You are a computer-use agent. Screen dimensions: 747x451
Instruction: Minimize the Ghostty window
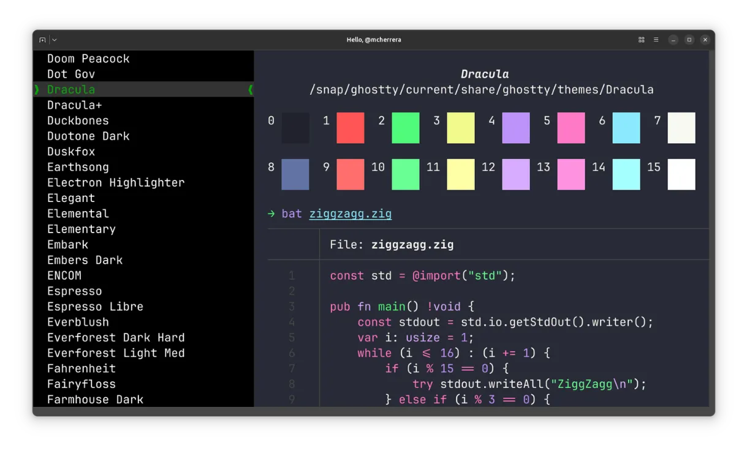pyautogui.click(x=673, y=40)
